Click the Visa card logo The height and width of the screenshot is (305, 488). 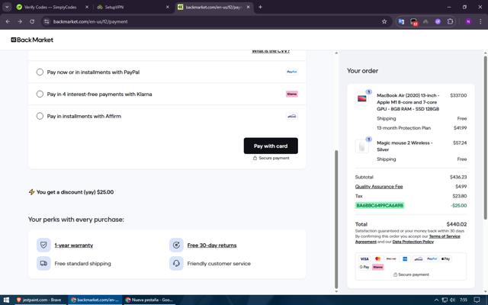pyautogui.click(x=364, y=258)
